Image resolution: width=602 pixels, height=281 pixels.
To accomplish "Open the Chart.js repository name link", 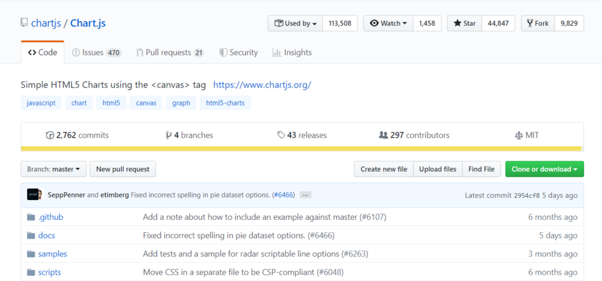I will (88, 23).
